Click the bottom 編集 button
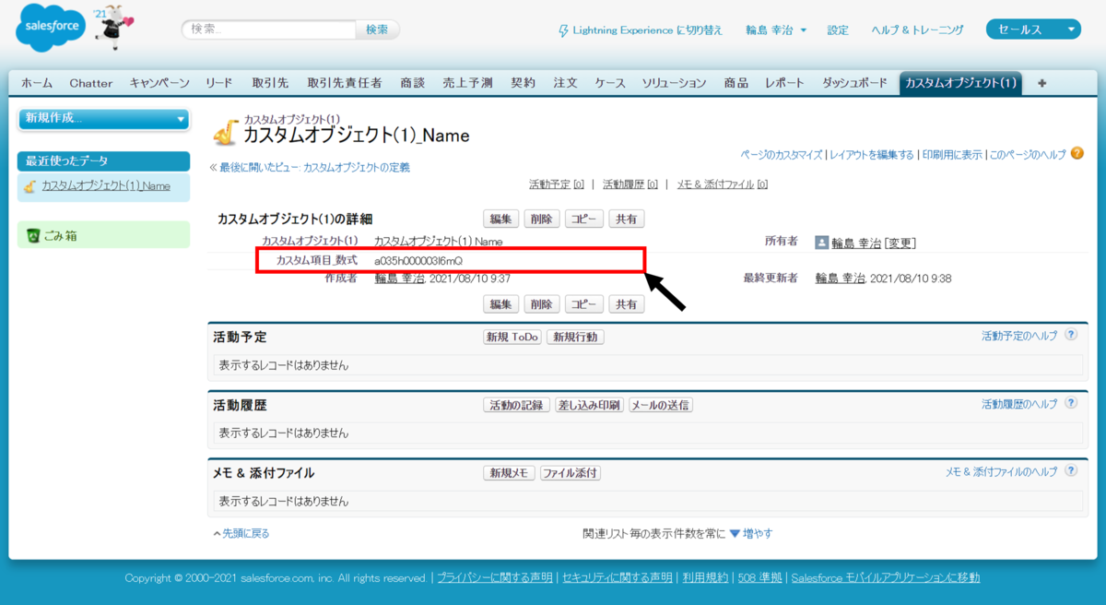 point(500,304)
